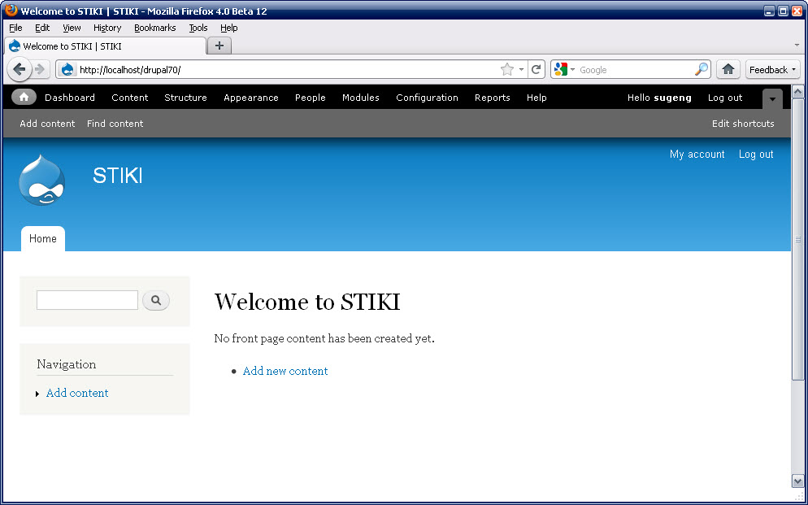808x505 pixels.
Task: Expand the URL history dropdown arrow
Action: point(521,70)
